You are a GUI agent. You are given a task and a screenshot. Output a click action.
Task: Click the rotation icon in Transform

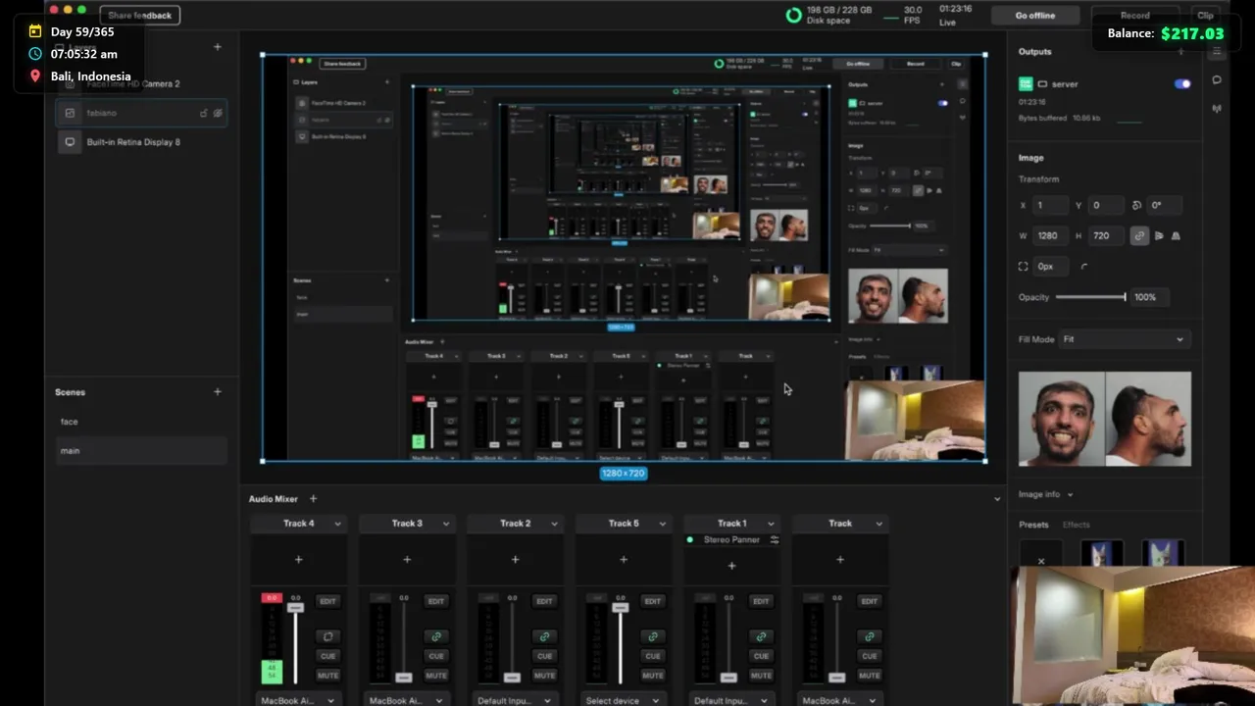tap(1136, 206)
